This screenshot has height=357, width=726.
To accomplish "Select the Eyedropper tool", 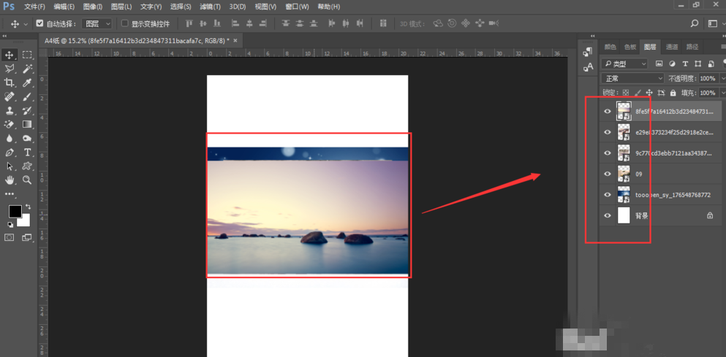I will pyautogui.click(x=27, y=82).
